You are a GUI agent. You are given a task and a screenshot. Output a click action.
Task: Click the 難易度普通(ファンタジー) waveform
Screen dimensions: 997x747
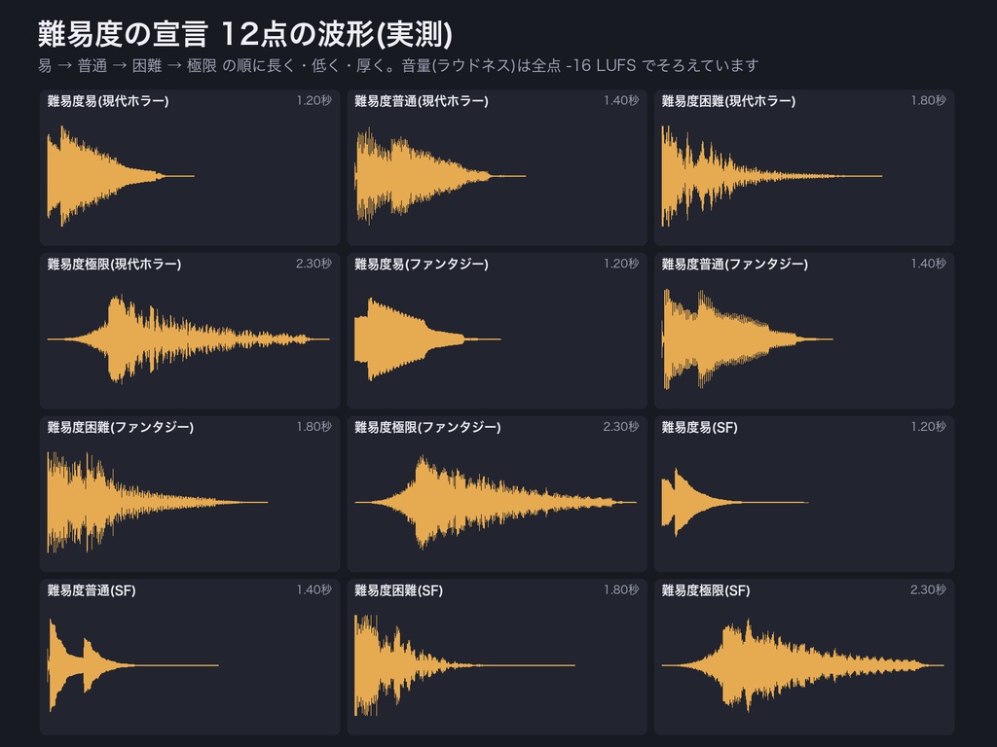747,339
